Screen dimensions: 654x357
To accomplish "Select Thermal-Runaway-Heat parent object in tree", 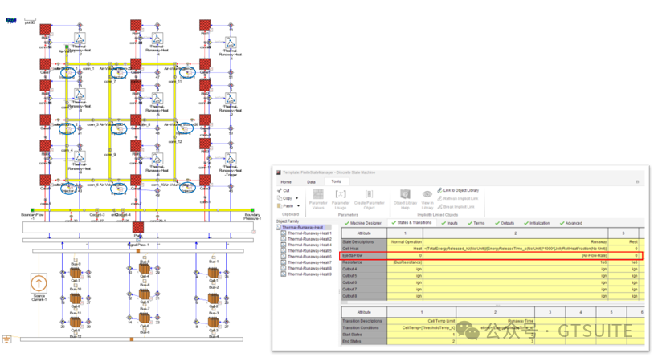I will coord(302,228).
